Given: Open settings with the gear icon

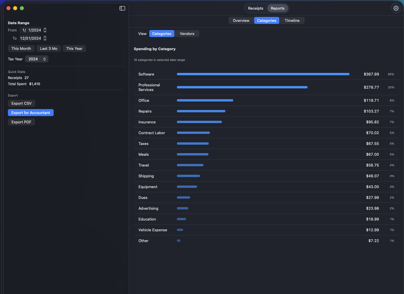Looking at the screenshot, I should pyautogui.click(x=396, y=8).
